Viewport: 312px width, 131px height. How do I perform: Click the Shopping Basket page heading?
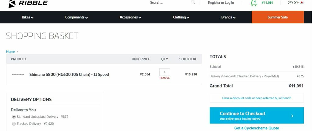click(x=42, y=36)
